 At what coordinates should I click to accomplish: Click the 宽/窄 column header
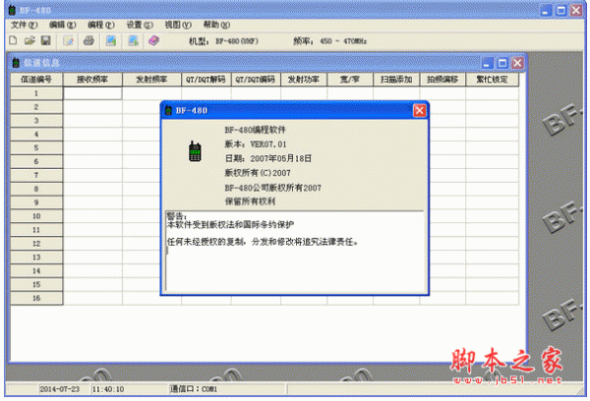(350, 80)
